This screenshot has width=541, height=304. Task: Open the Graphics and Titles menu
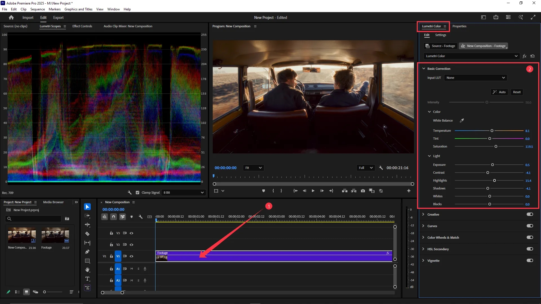78,9
